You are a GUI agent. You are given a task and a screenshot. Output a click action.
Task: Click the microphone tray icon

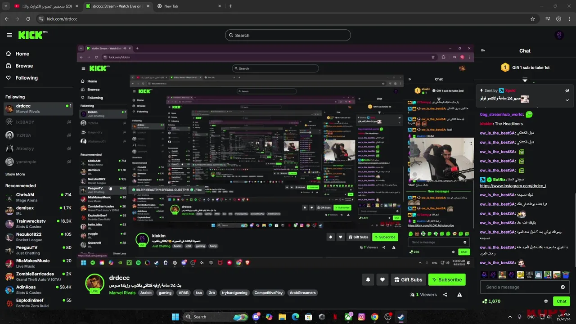(520, 317)
